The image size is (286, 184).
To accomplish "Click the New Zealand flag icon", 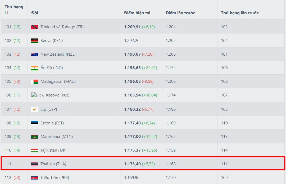I will pos(34,54).
